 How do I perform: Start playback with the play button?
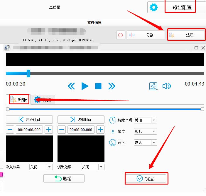click(x=85, y=86)
